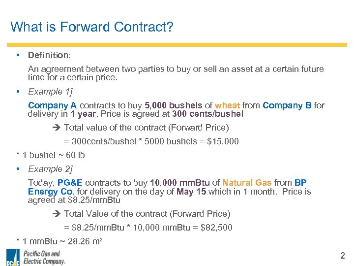Click the Pacific Gas and Electric Company text logo
Viewport: 354px width, 266px height.
[44, 258]
